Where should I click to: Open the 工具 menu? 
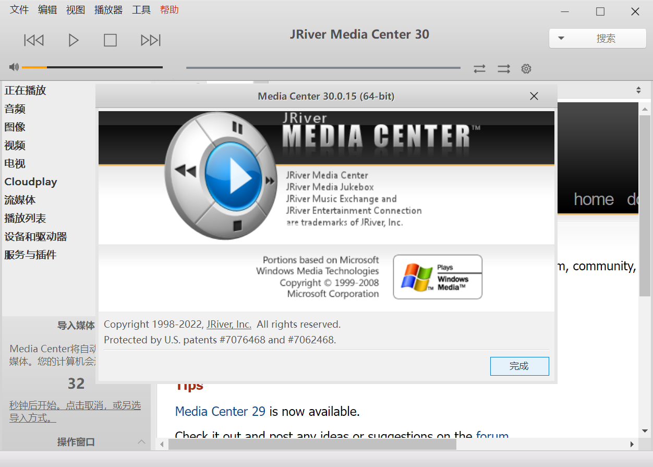click(141, 9)
